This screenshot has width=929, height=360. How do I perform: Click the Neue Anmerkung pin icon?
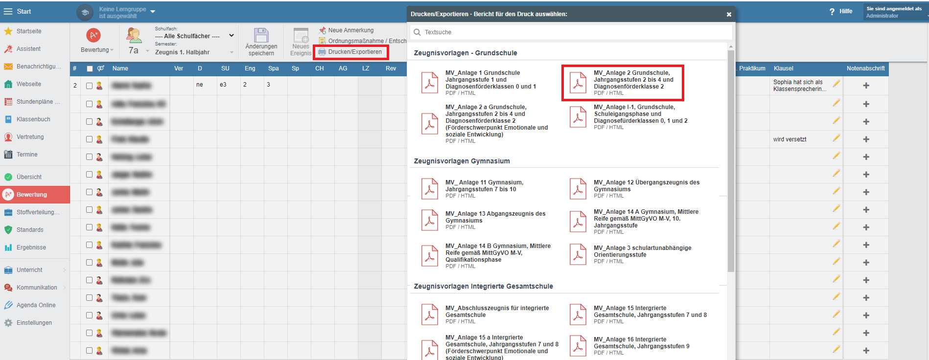point(323,30)
